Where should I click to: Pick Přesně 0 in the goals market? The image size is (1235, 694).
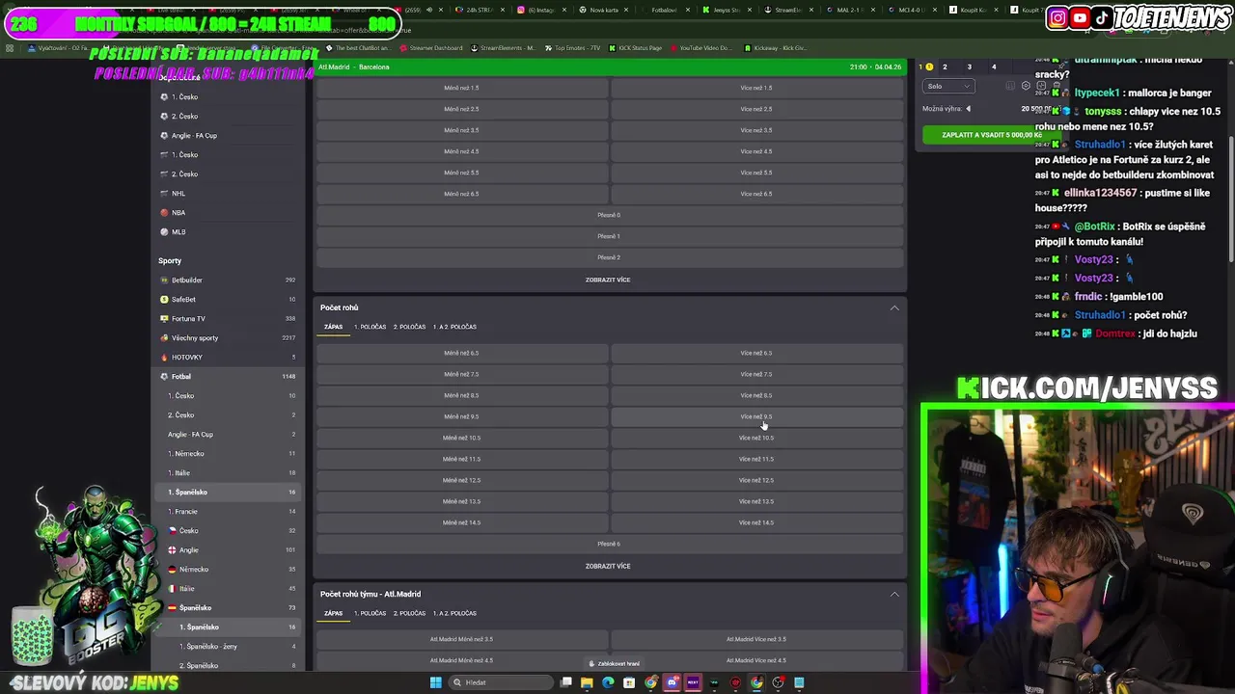pyautogui.click(x=608, y=215)
